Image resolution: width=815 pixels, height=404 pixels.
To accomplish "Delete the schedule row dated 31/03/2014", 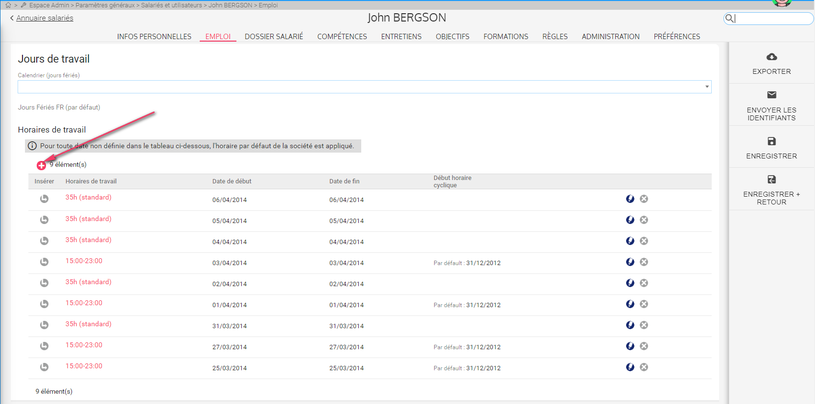I will (644, 325).
